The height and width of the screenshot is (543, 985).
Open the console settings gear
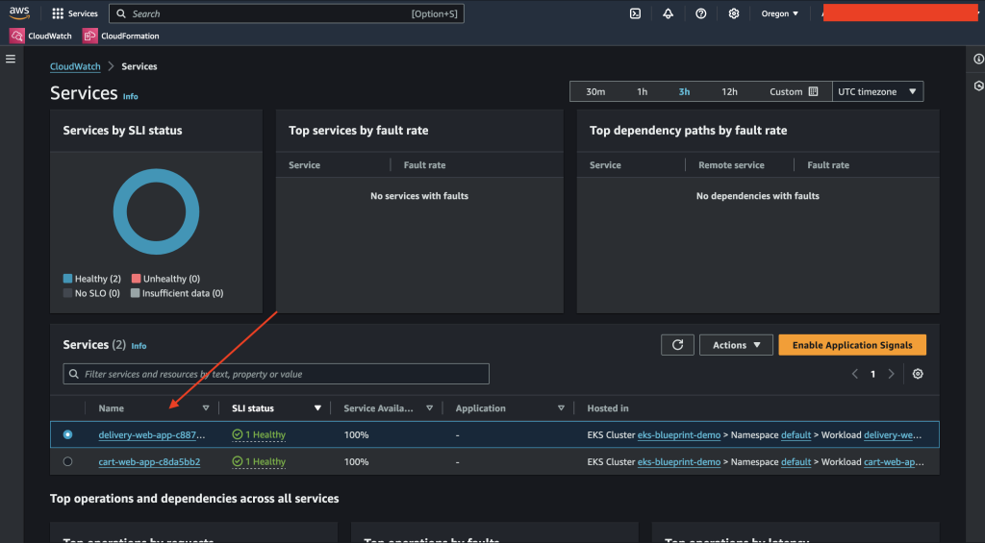[x=733, y=13]
